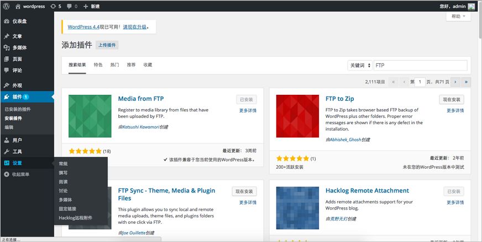
Task: Open author Abhishek_Ghosh link
Action: 345,139
